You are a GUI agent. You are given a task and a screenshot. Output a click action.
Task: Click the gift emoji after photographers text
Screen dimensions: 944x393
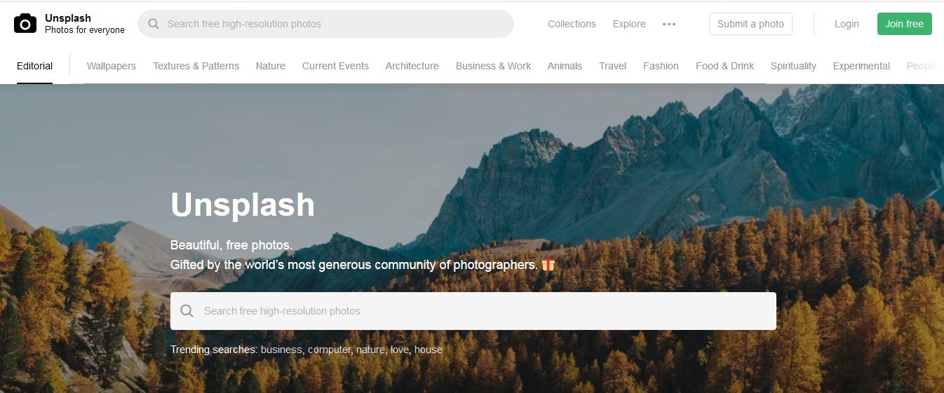(548, 265)
